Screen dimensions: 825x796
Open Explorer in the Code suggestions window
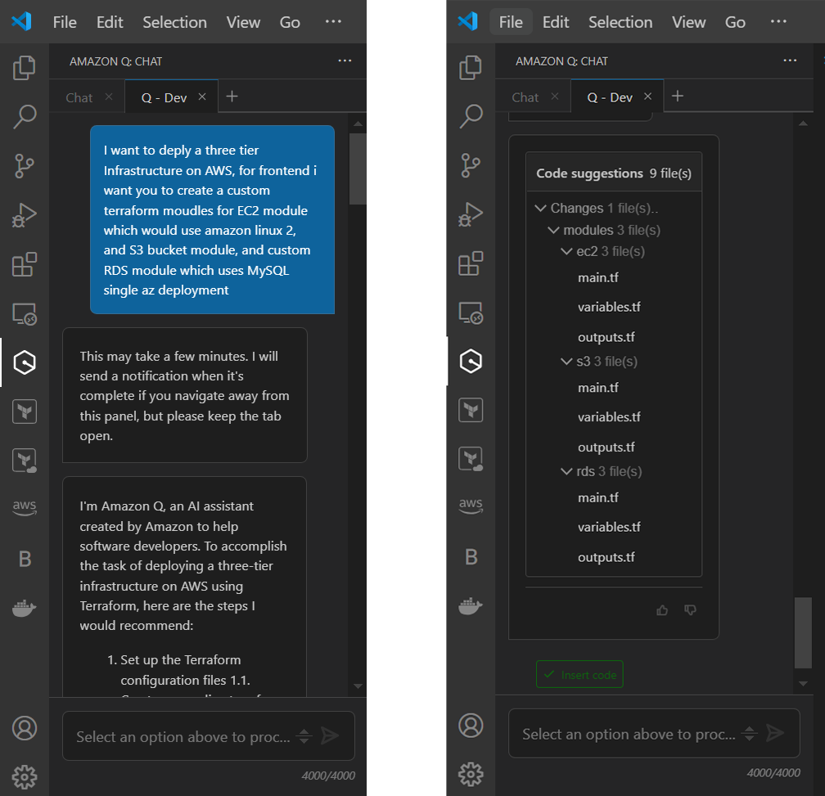point(471,68)
